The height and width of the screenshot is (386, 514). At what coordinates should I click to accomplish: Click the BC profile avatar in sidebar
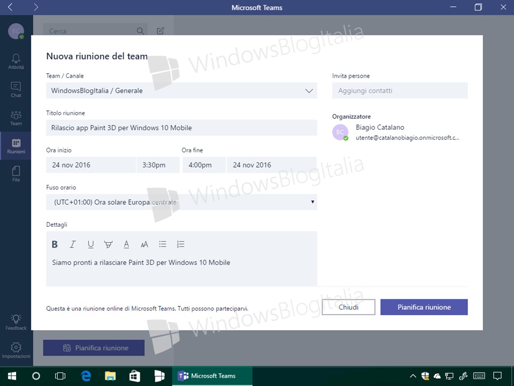click(16, 31)
